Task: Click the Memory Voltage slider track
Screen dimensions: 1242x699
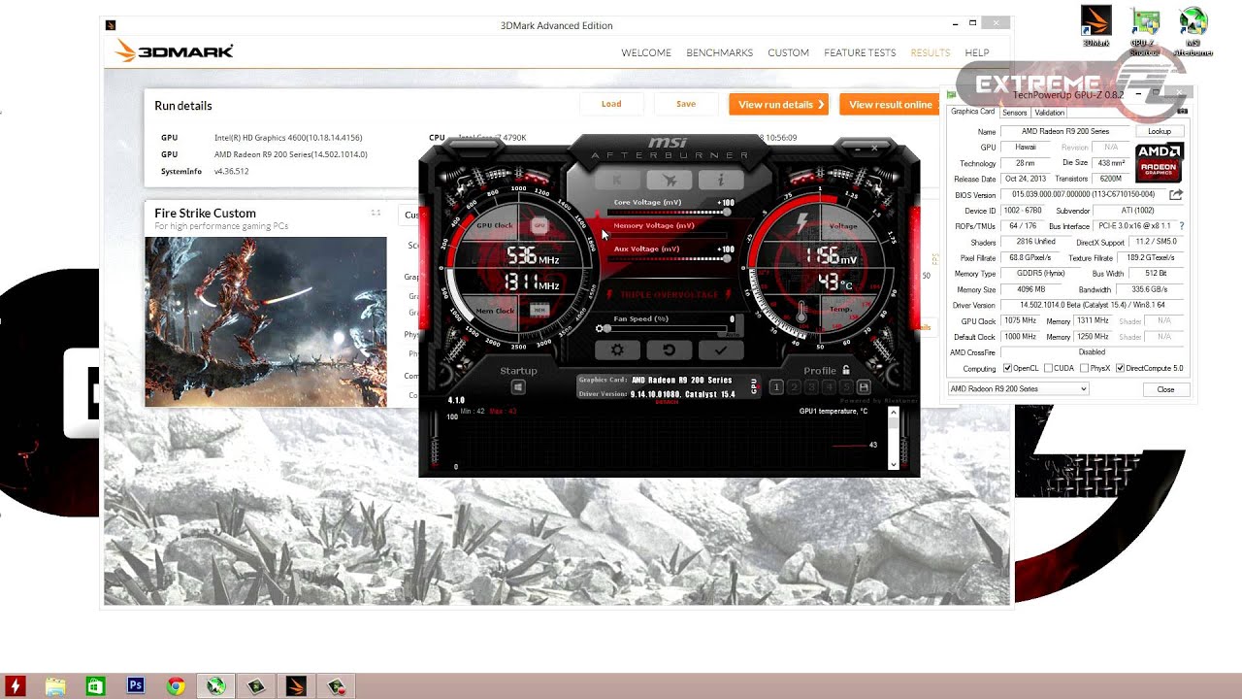Action: (668, 235)
